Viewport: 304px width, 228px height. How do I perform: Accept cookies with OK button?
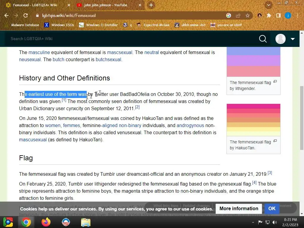272,209
